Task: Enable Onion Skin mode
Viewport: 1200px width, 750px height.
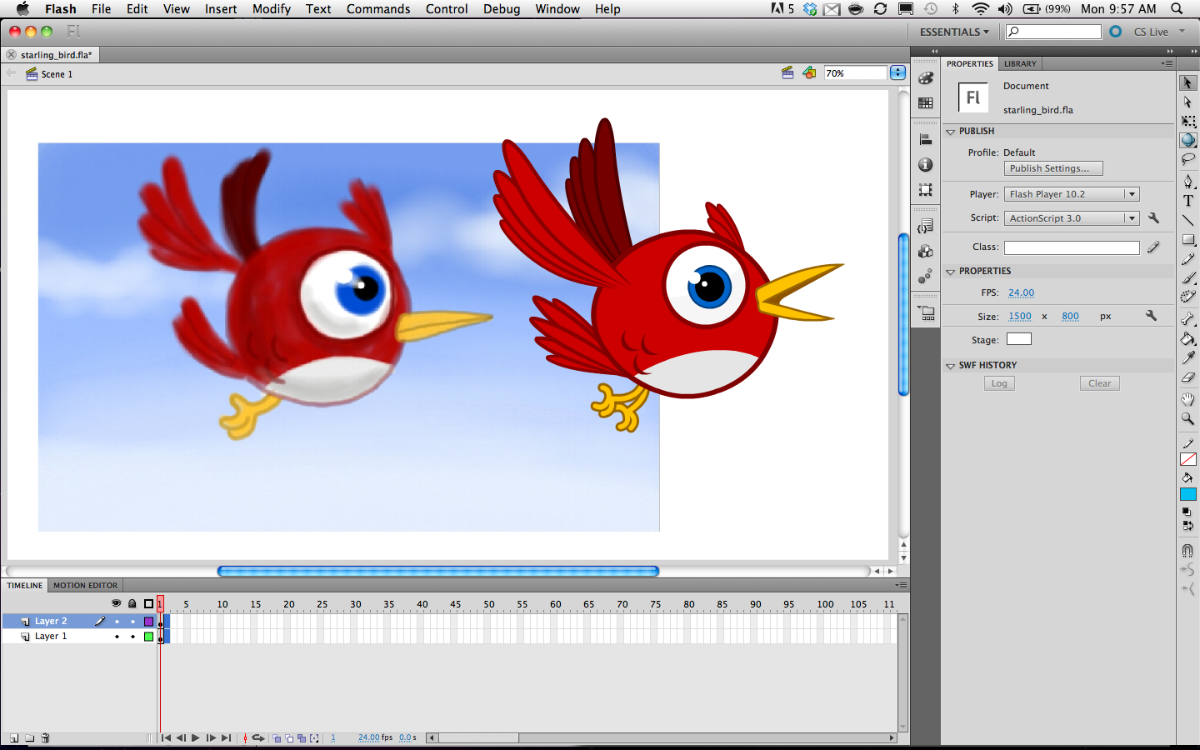Action: pos(277,737)
